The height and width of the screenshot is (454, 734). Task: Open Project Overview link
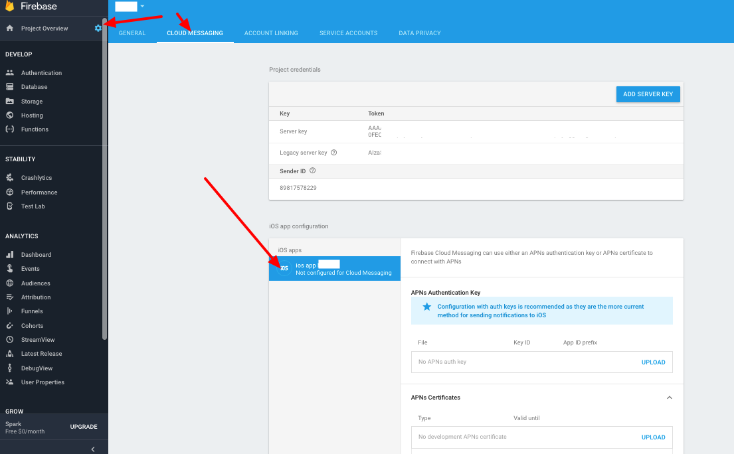[45, 28]
